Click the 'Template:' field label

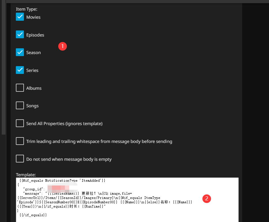[26, 175]
